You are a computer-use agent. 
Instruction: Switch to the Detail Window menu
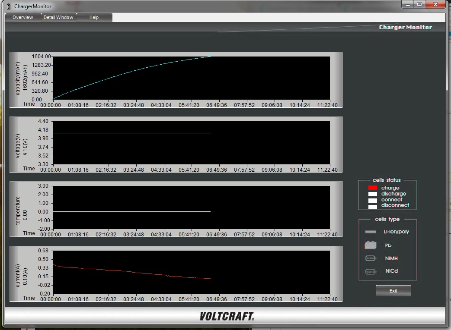(x=58, y=17)
